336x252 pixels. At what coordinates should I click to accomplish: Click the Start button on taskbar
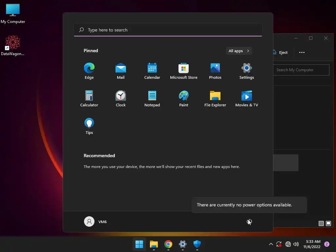coord(139,244)
